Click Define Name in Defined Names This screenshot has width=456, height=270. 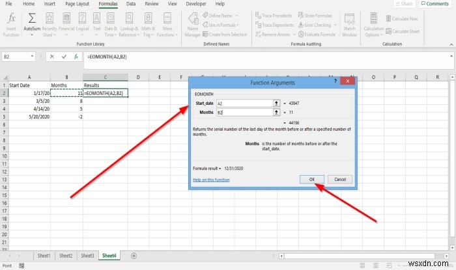[218, 16]
